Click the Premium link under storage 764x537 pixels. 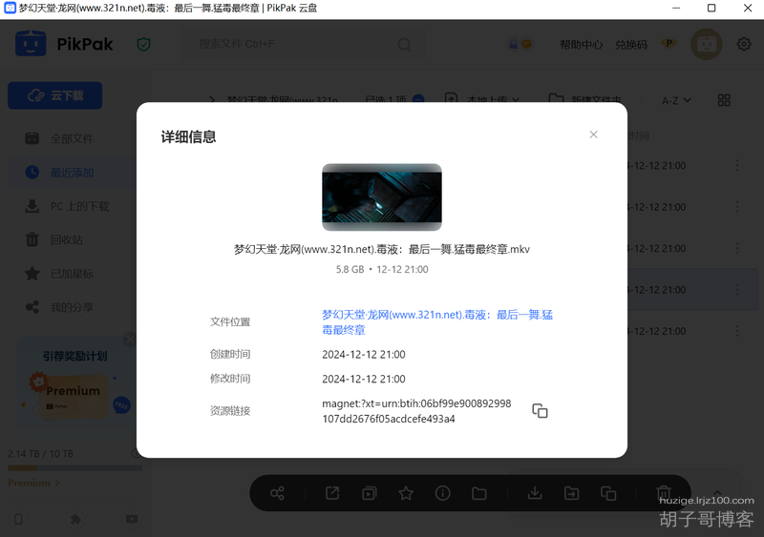pyautogui.click(x=33, y=483)
